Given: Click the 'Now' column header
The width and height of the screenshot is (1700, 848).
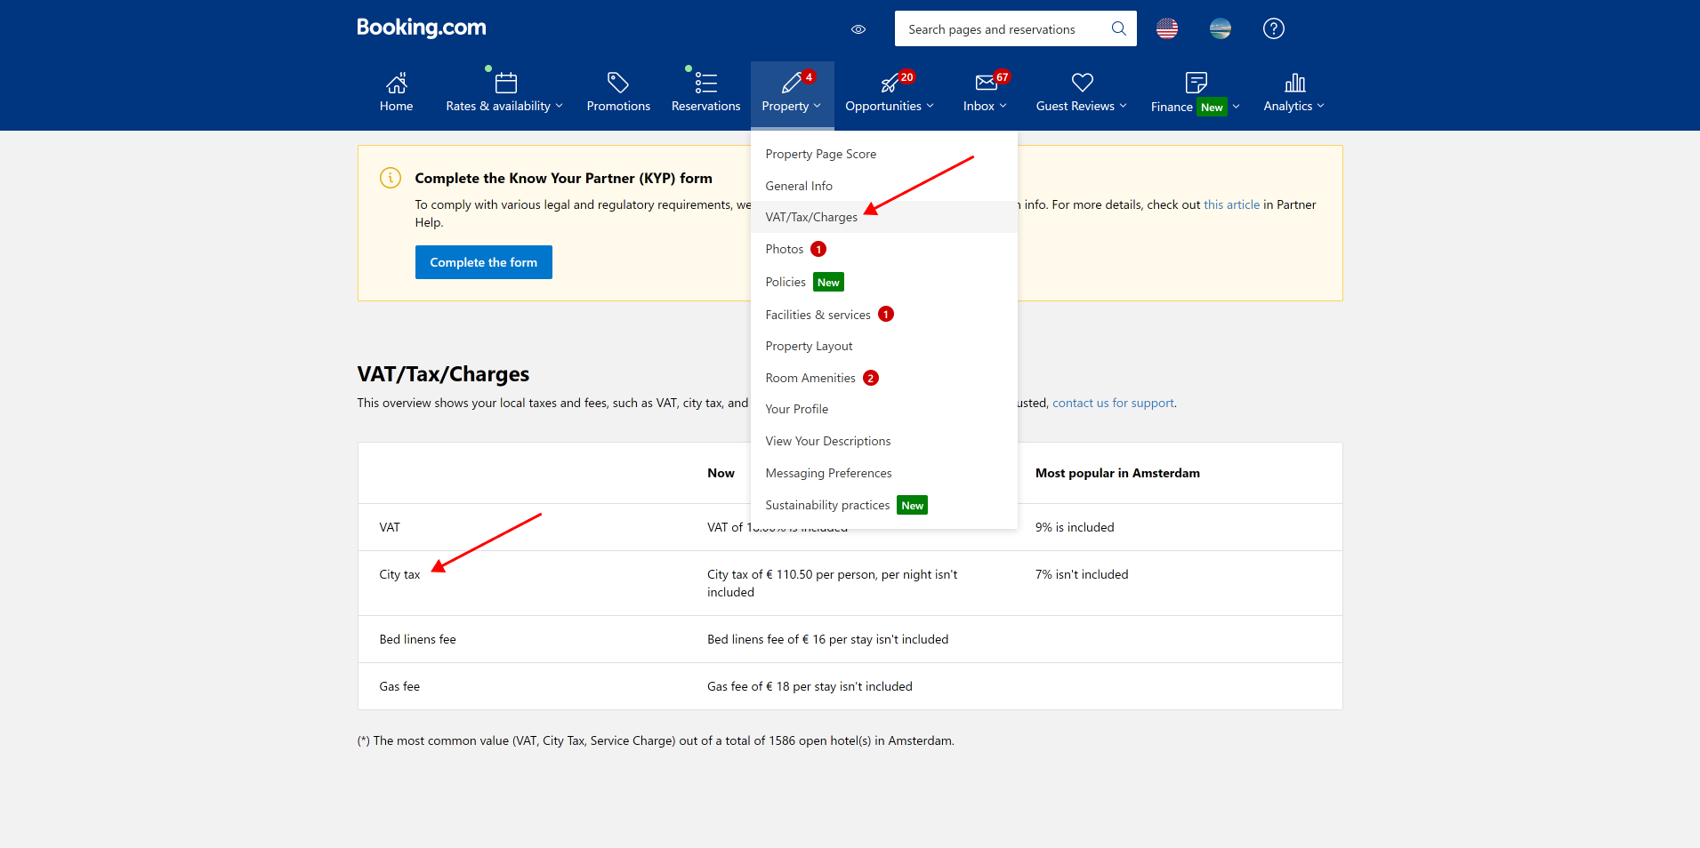Looking at the screenshot, I should (x=721, y=473).
